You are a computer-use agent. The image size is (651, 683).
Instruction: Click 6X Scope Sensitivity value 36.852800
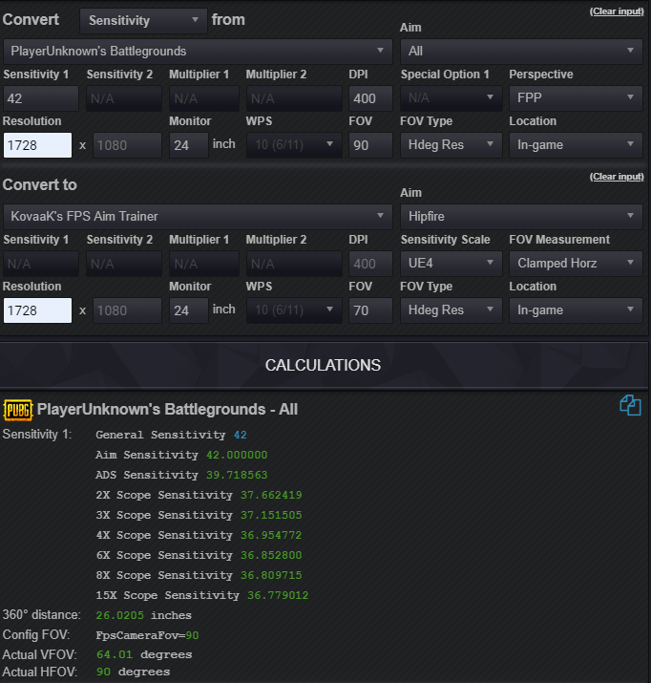click(271, 555)
